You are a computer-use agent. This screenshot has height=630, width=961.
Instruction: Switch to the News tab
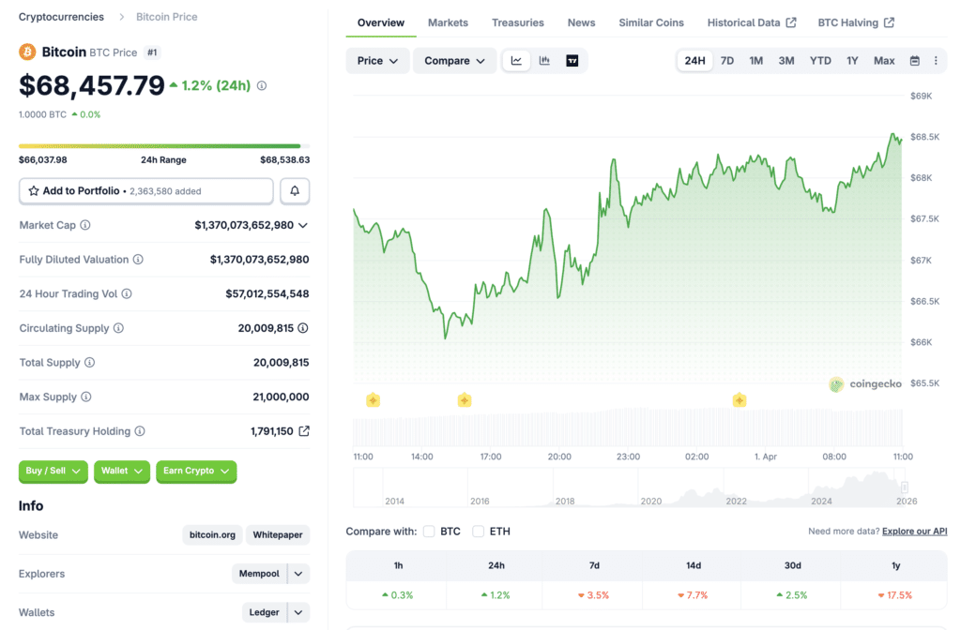click(581, 22)
